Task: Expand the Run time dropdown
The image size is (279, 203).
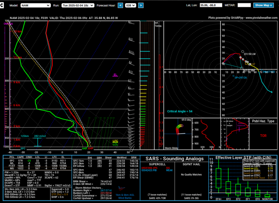Action: [x=78, y=5]
